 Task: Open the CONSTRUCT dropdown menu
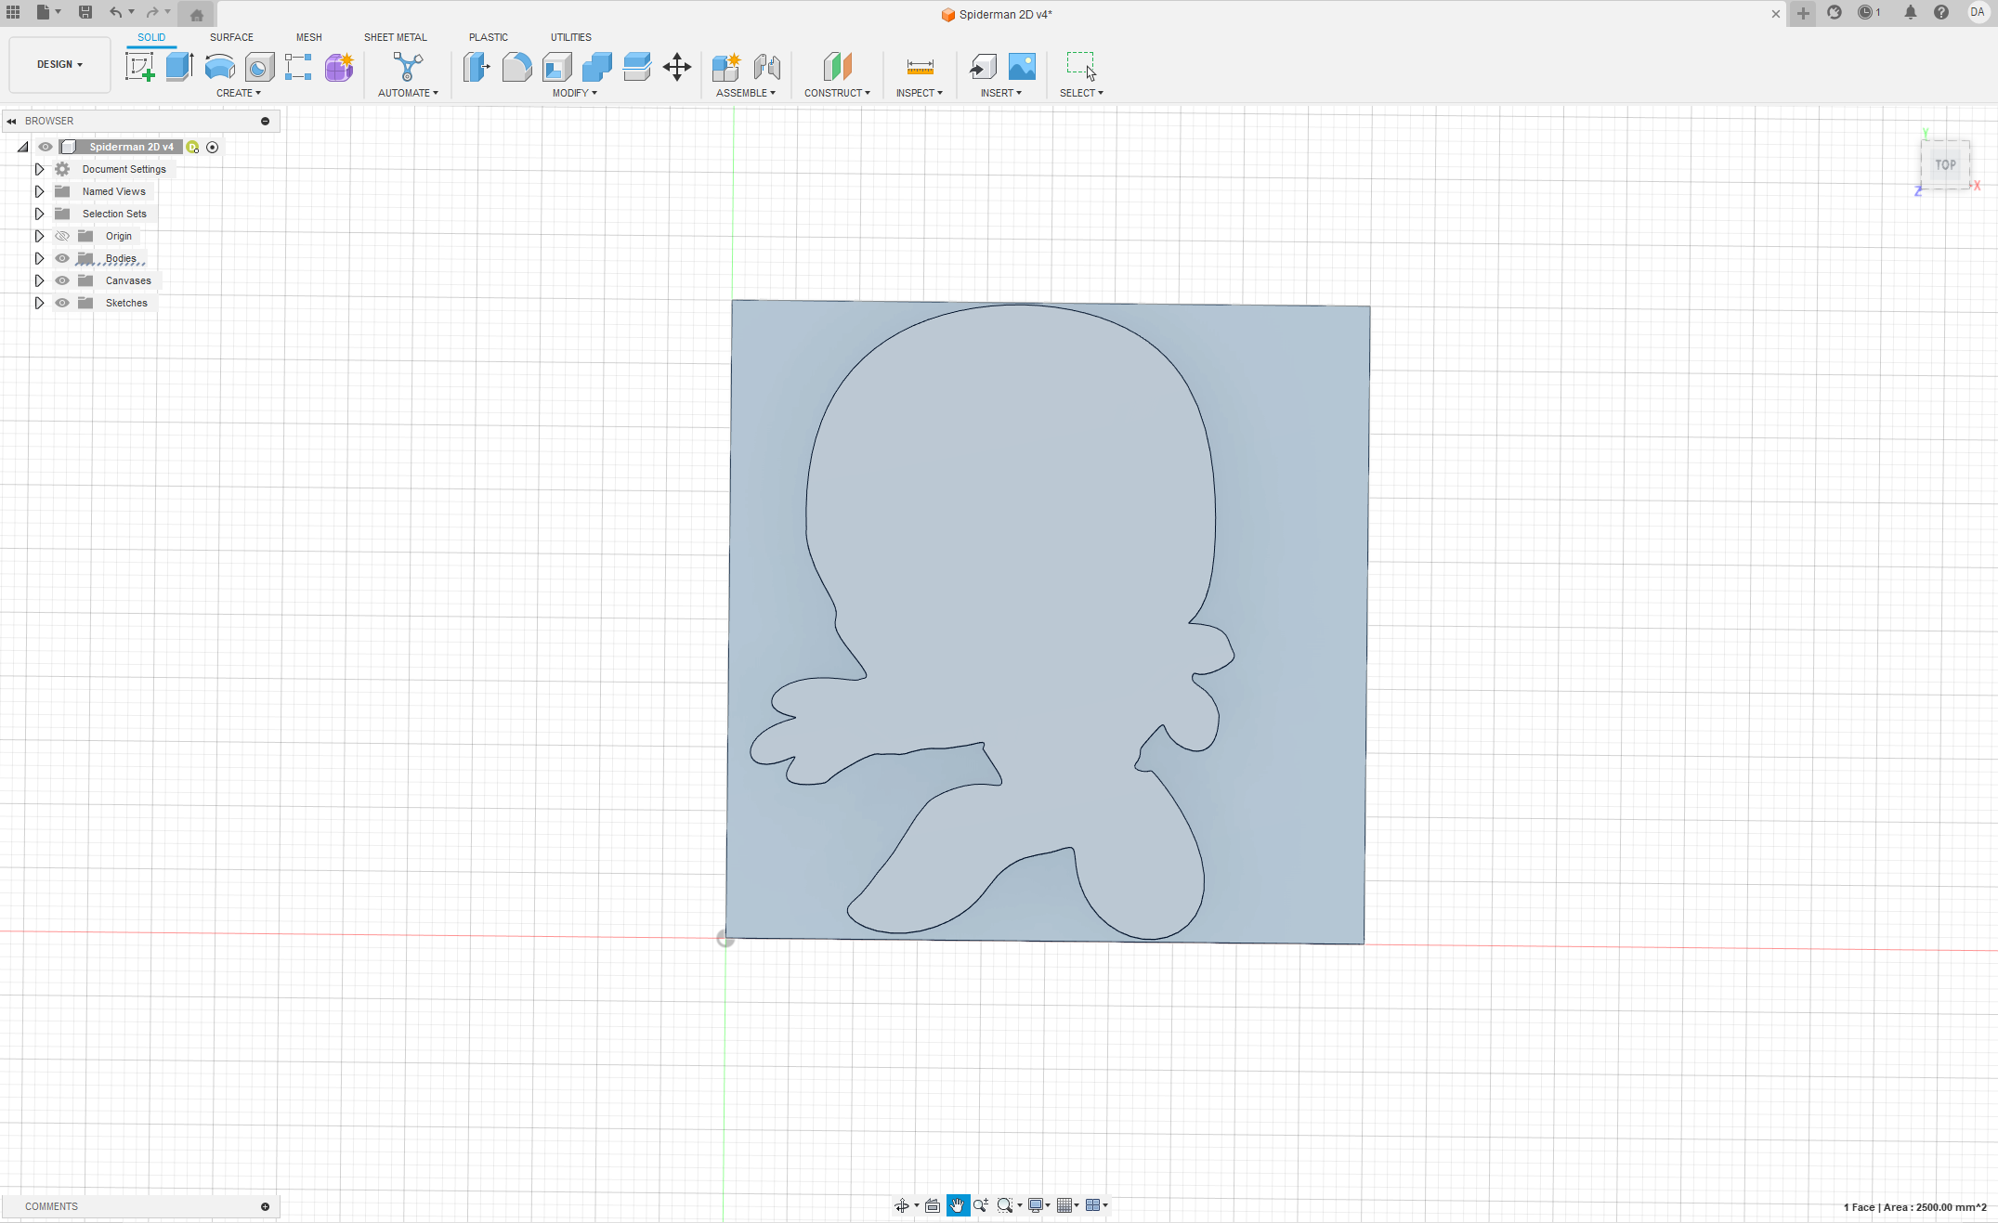click(x=837, y=93)
